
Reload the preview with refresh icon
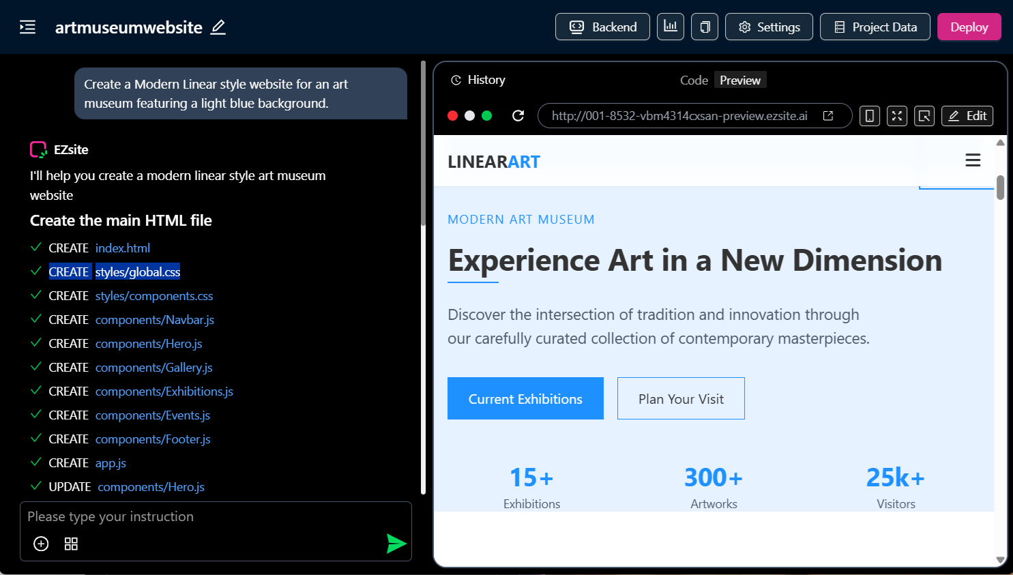(x=518, y=116)
